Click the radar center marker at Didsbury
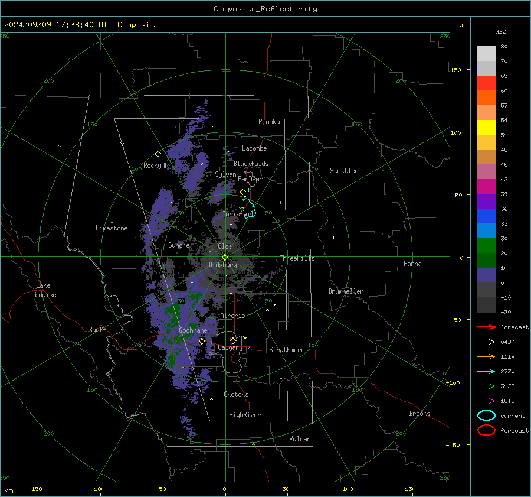This screenshot has width=531, height=497. tap(225, 258)
